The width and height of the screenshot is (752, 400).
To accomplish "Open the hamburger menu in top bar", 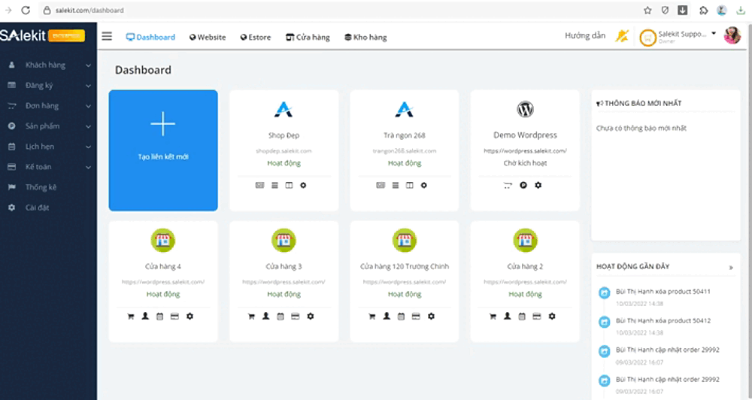I will pyautogui.click(x=107, y=36).
